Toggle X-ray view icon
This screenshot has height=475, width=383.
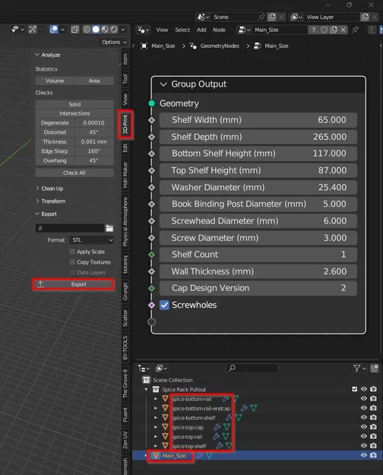(74, 30)
